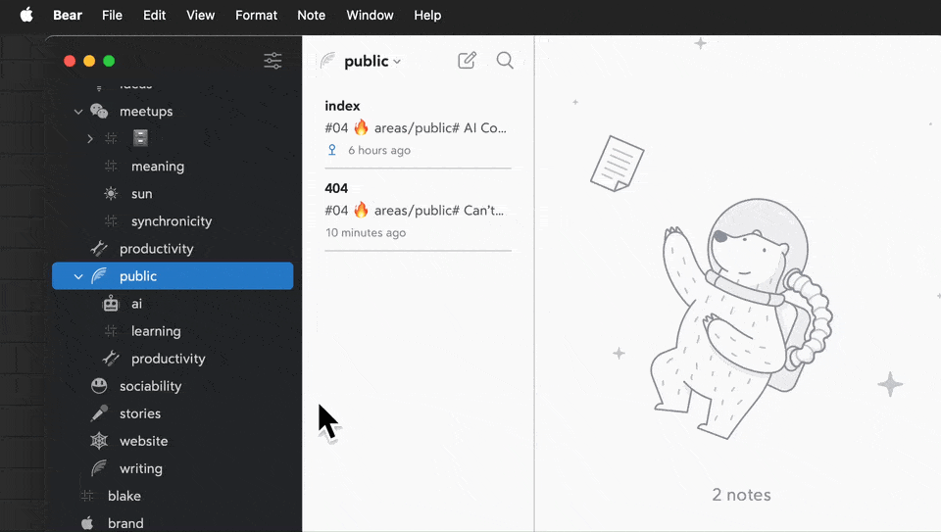Collapse the meetups tag group
Viewport: 941px width, 532px height.
point(78,112)
